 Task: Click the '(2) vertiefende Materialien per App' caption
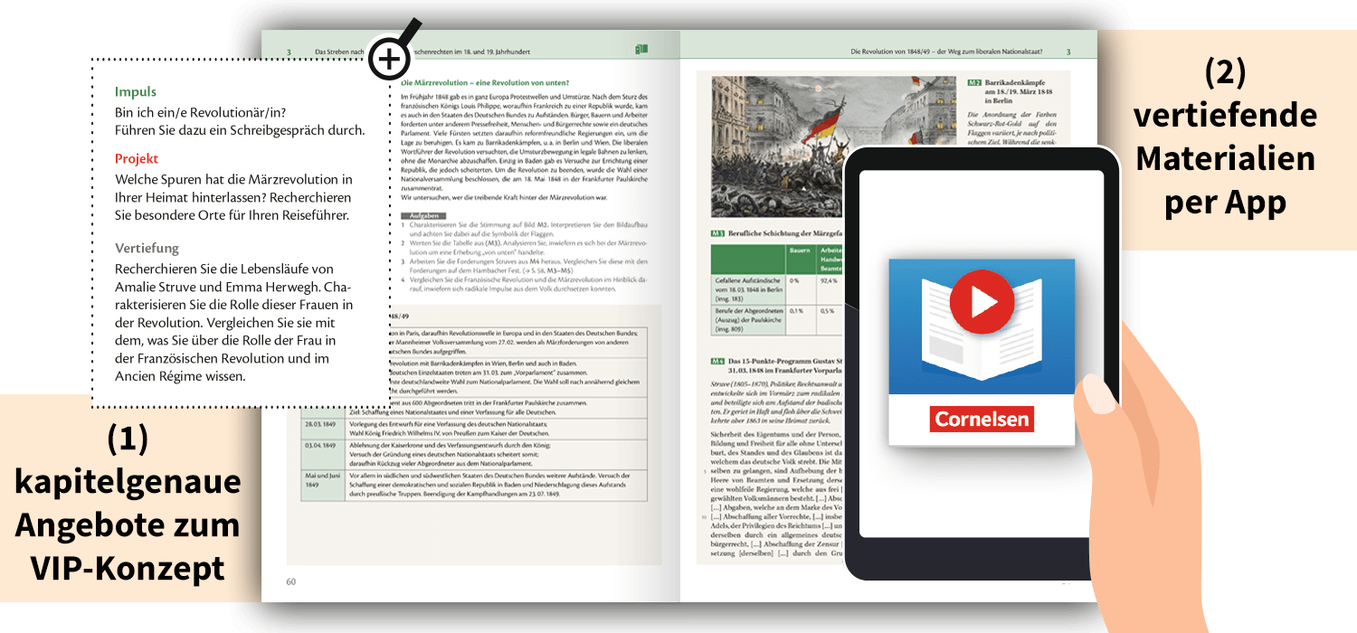point(1225,137)
